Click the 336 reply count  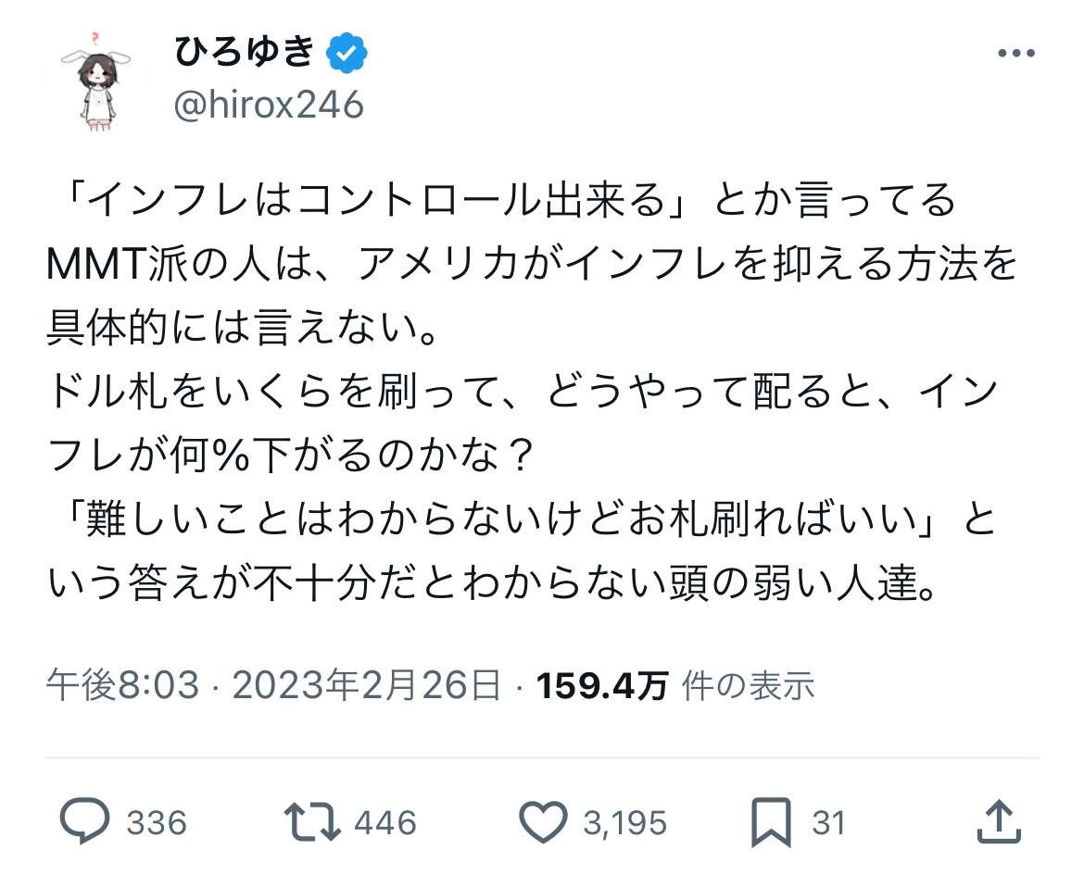click(156, 822)
